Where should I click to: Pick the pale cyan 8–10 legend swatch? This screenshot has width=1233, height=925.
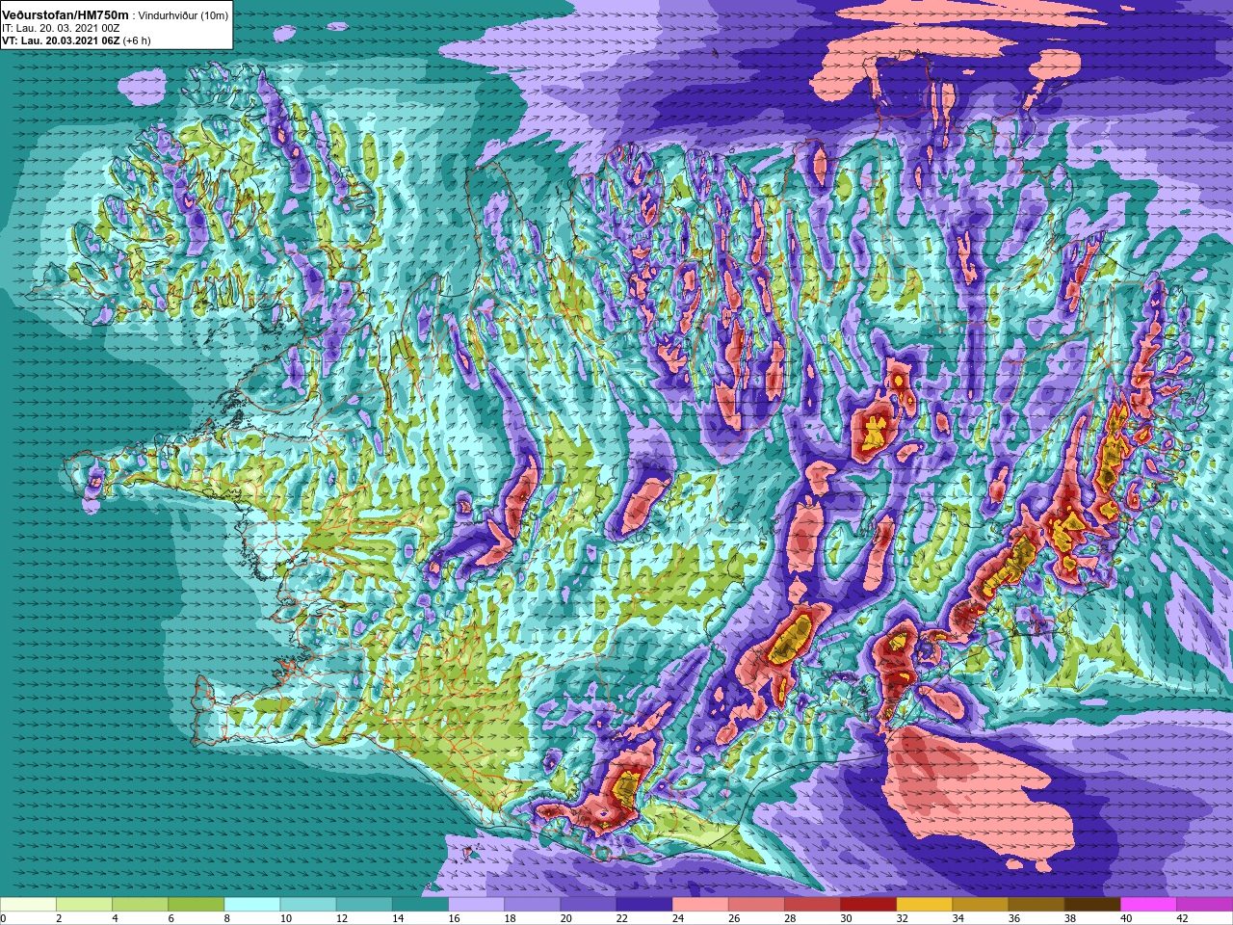[251, 905]
